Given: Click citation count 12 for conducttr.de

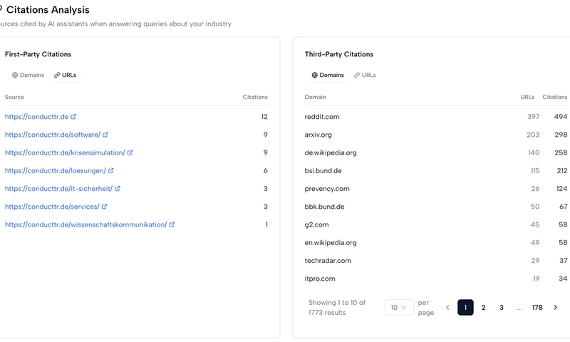Looking at the screenshot, I should (x=264, y=117).
